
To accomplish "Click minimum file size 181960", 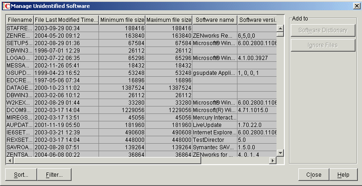I will [x=122, y=125].
